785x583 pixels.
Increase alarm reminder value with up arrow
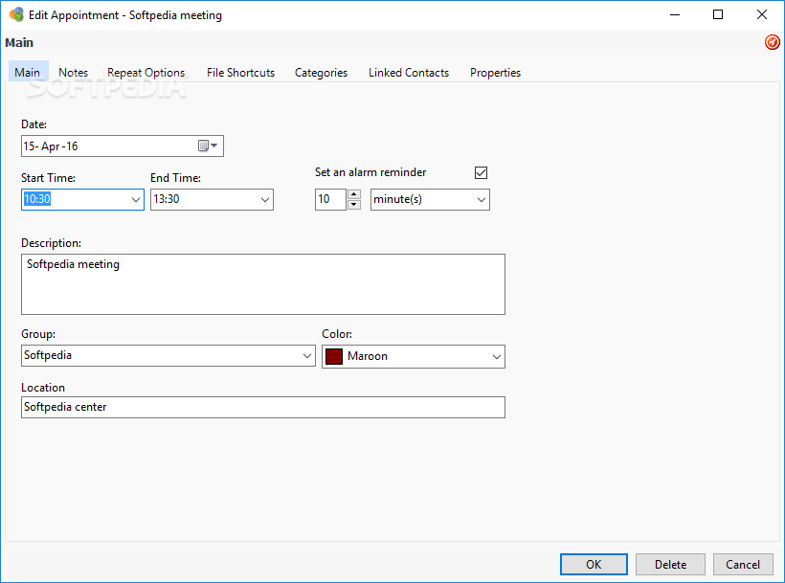354,194
